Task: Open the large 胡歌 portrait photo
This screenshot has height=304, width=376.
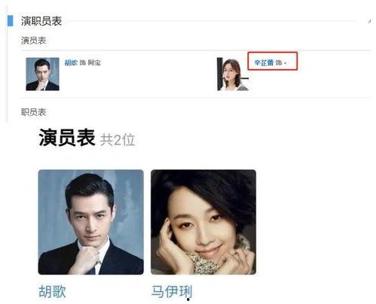Action: (x=91, y=222)
